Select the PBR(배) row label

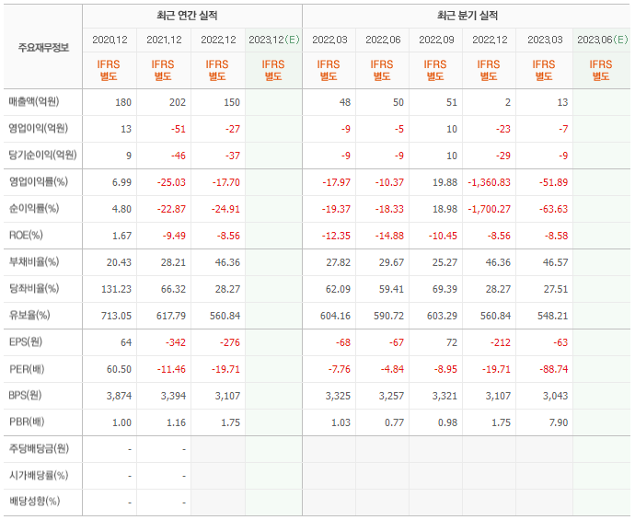[27, 422]
